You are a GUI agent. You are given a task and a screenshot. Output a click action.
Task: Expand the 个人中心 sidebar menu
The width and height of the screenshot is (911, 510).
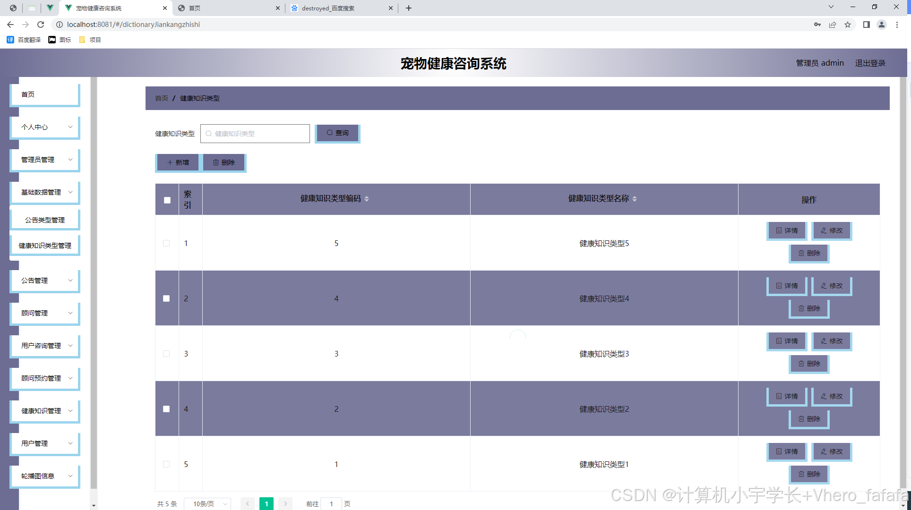coord(45,127)
